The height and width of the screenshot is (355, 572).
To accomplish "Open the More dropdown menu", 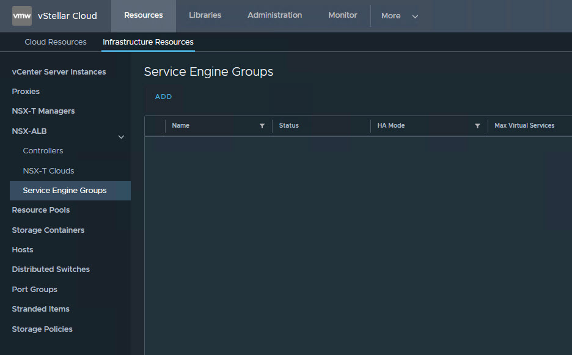I will (399, 16).
